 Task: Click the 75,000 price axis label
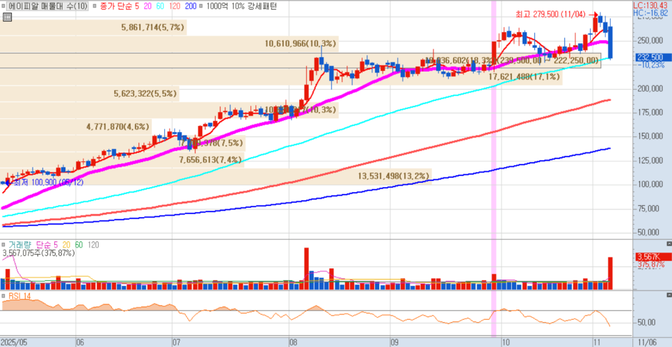coord(650,209)
